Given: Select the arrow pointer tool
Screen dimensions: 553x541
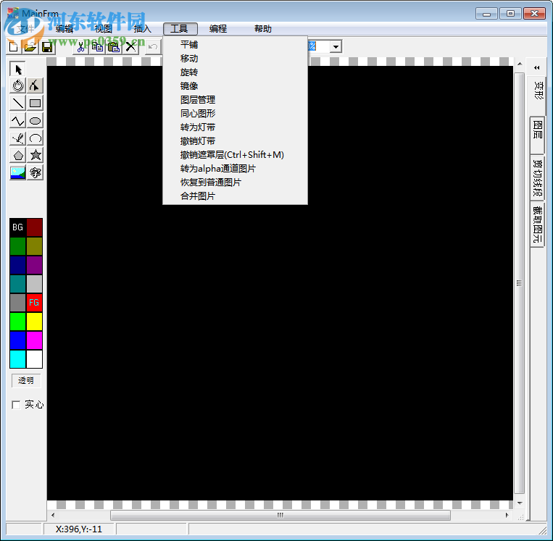Looking at the screenshot, I should pos(17,69).
